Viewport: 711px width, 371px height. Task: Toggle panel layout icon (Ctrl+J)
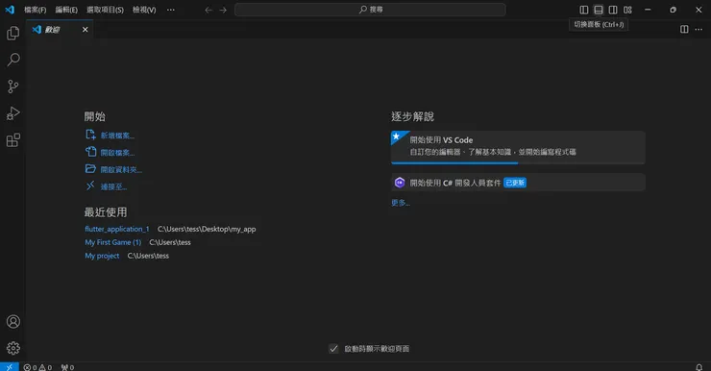pos(599,10)
